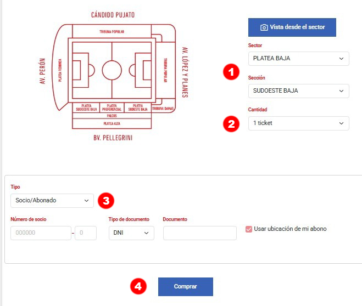362x306 pixels.
Task: Toggle 'Usar ubicación de mi abono' checkbox
Action: [249, 229]
